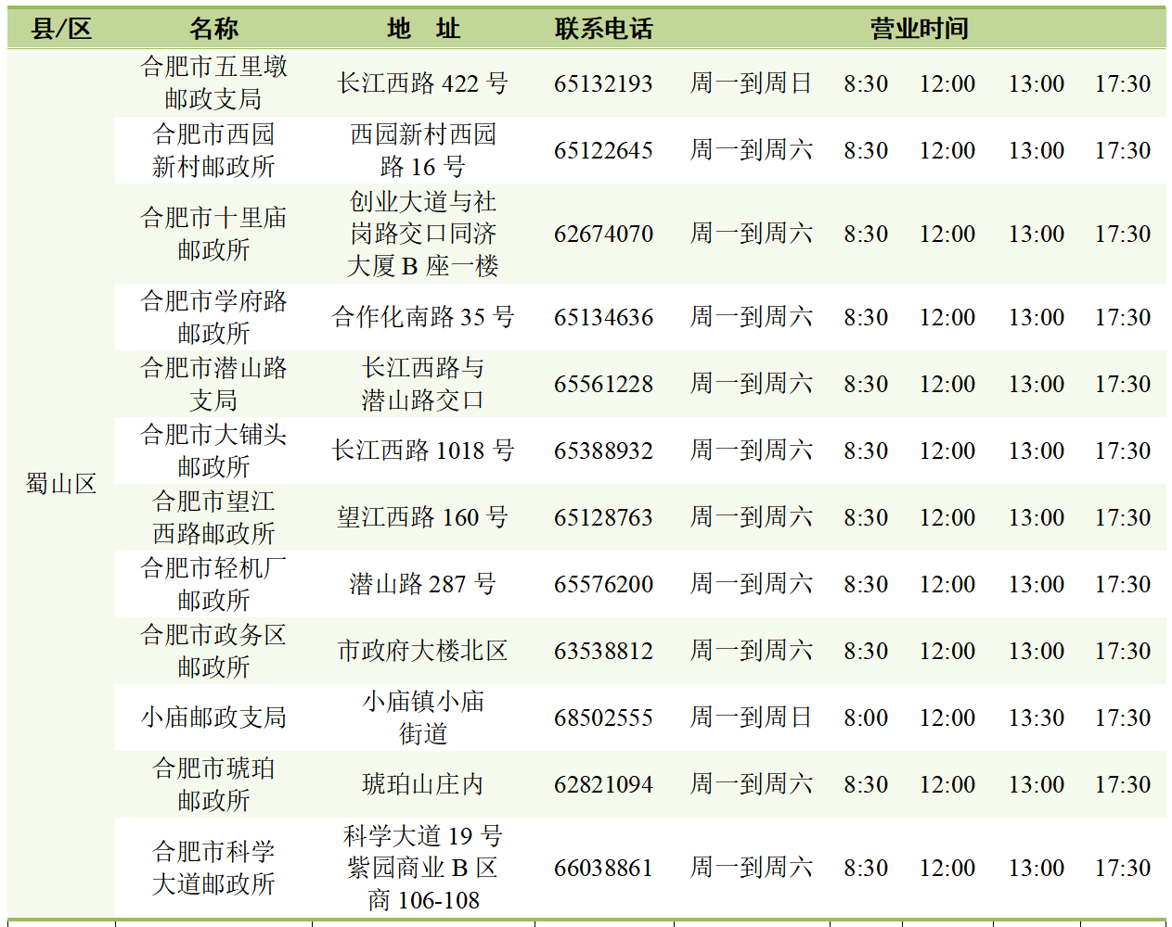Click the 县/区 column header
Viewport: 1172px width, 927px height.
[61, 29]
